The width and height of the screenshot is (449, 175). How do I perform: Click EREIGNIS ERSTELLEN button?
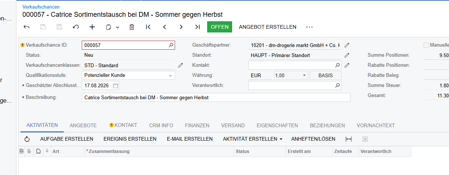(x=130, y=139)
